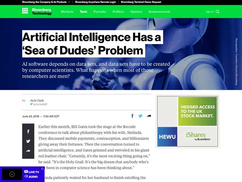This screenshot has height=182, width=242.
Task: Click the Facebook icon in black sidebar
Action: click(x=28, y=132)
